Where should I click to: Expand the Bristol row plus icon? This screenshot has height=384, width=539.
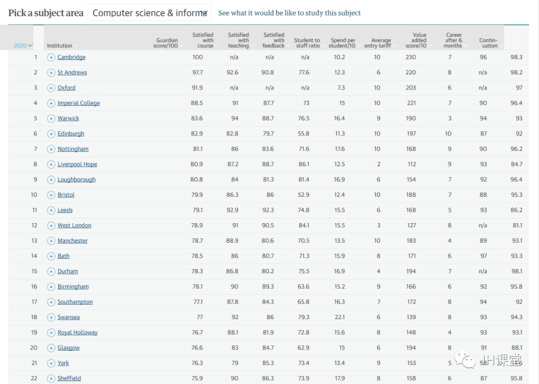coord(51,195)
